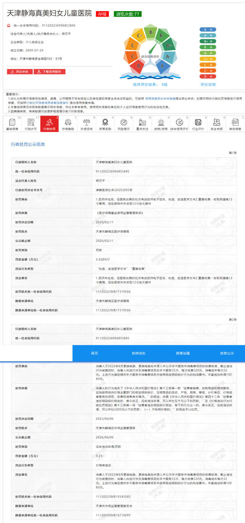Image resolution: width=245 pixels, height=523 pixels.
Task: Open the 风险提示 tab
Action: [x=124, y=124]
